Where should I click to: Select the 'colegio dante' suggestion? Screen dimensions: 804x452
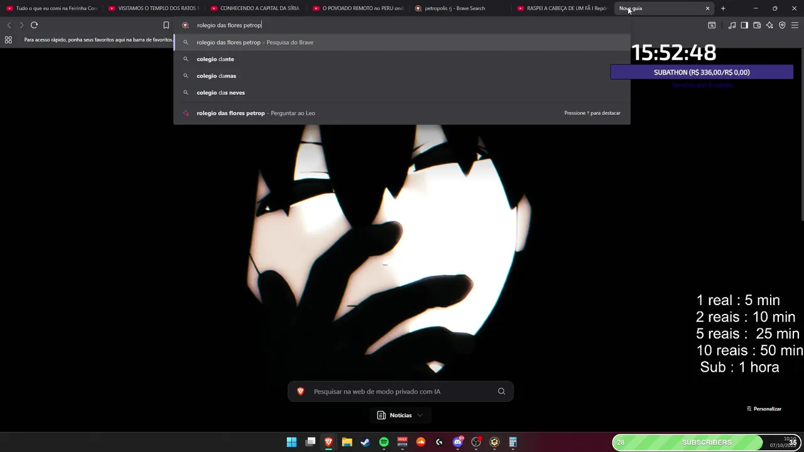[x=402, y=59]
